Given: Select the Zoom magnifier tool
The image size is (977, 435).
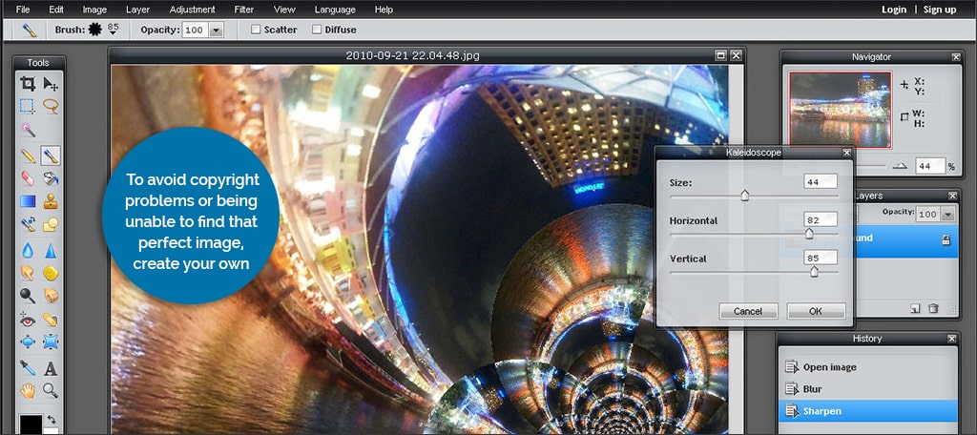Looking at the screenshot, I should (51, 391).
